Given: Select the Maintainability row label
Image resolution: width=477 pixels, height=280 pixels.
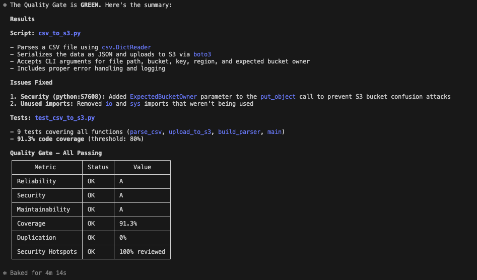Looking at the screenshot, I should tap(43, 209).
